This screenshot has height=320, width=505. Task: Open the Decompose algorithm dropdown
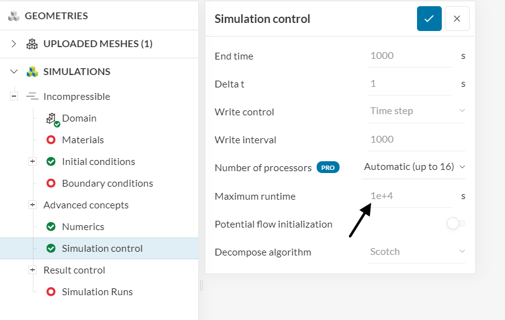(x=416, y=252)
